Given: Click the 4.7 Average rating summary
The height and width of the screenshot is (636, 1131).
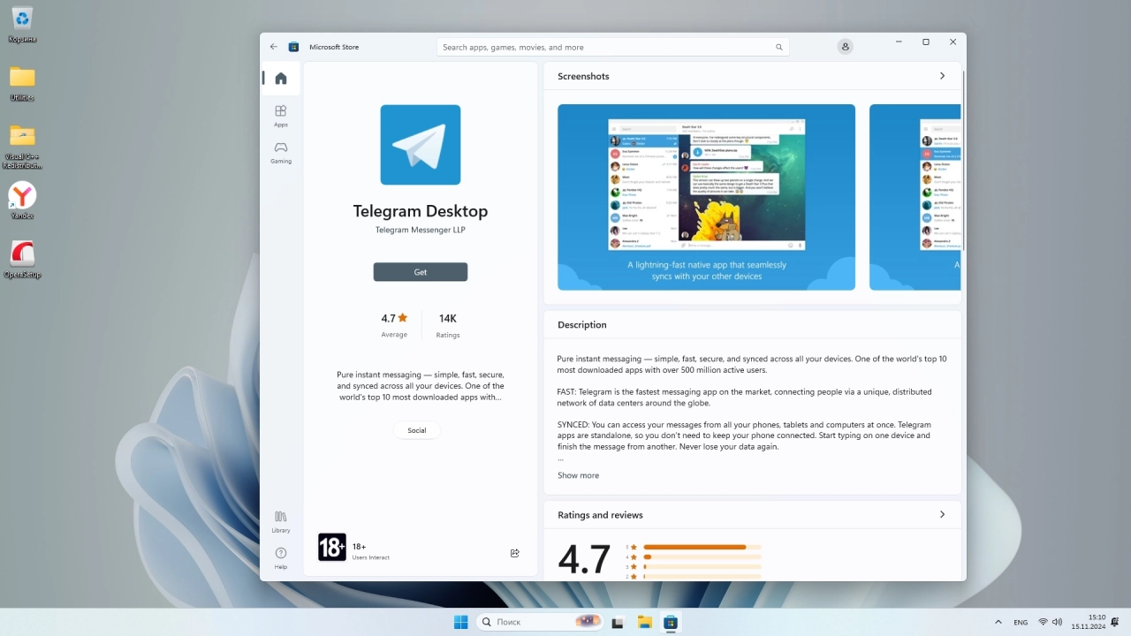Looking at the screenshot, I should click(x=394, y=324).
